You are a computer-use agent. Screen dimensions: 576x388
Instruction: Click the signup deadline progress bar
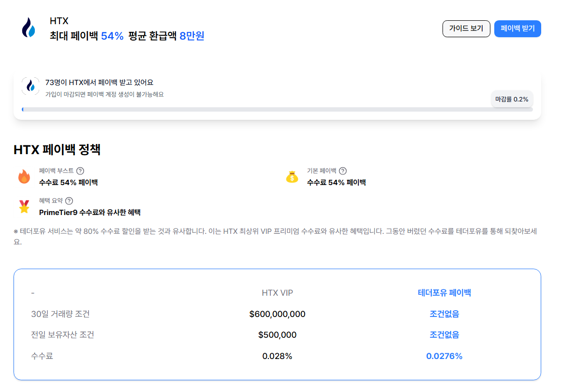click(277, 109)
